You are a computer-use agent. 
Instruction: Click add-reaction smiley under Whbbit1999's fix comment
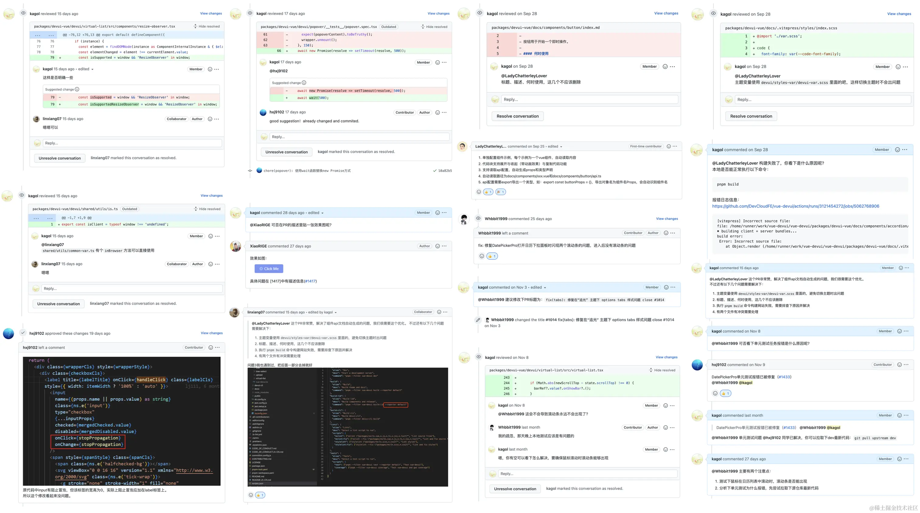pyautogui.click(x=481, y=256)
